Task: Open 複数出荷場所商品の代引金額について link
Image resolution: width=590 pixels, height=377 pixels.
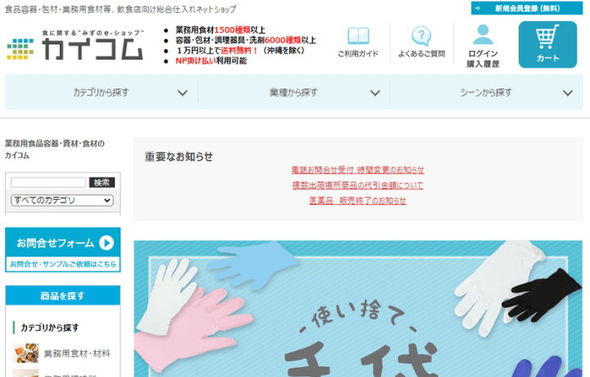Action: pyautogui.click(x=358, y=185)
